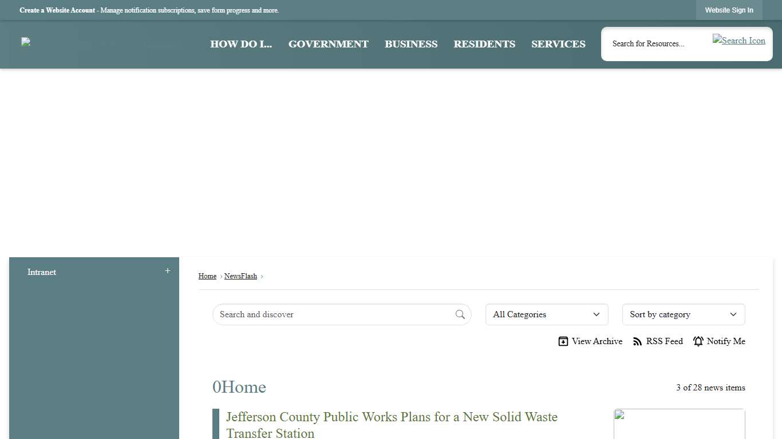Open the NewsFlash breadcrumb link

pyautogui.click(x=240, y=276)
